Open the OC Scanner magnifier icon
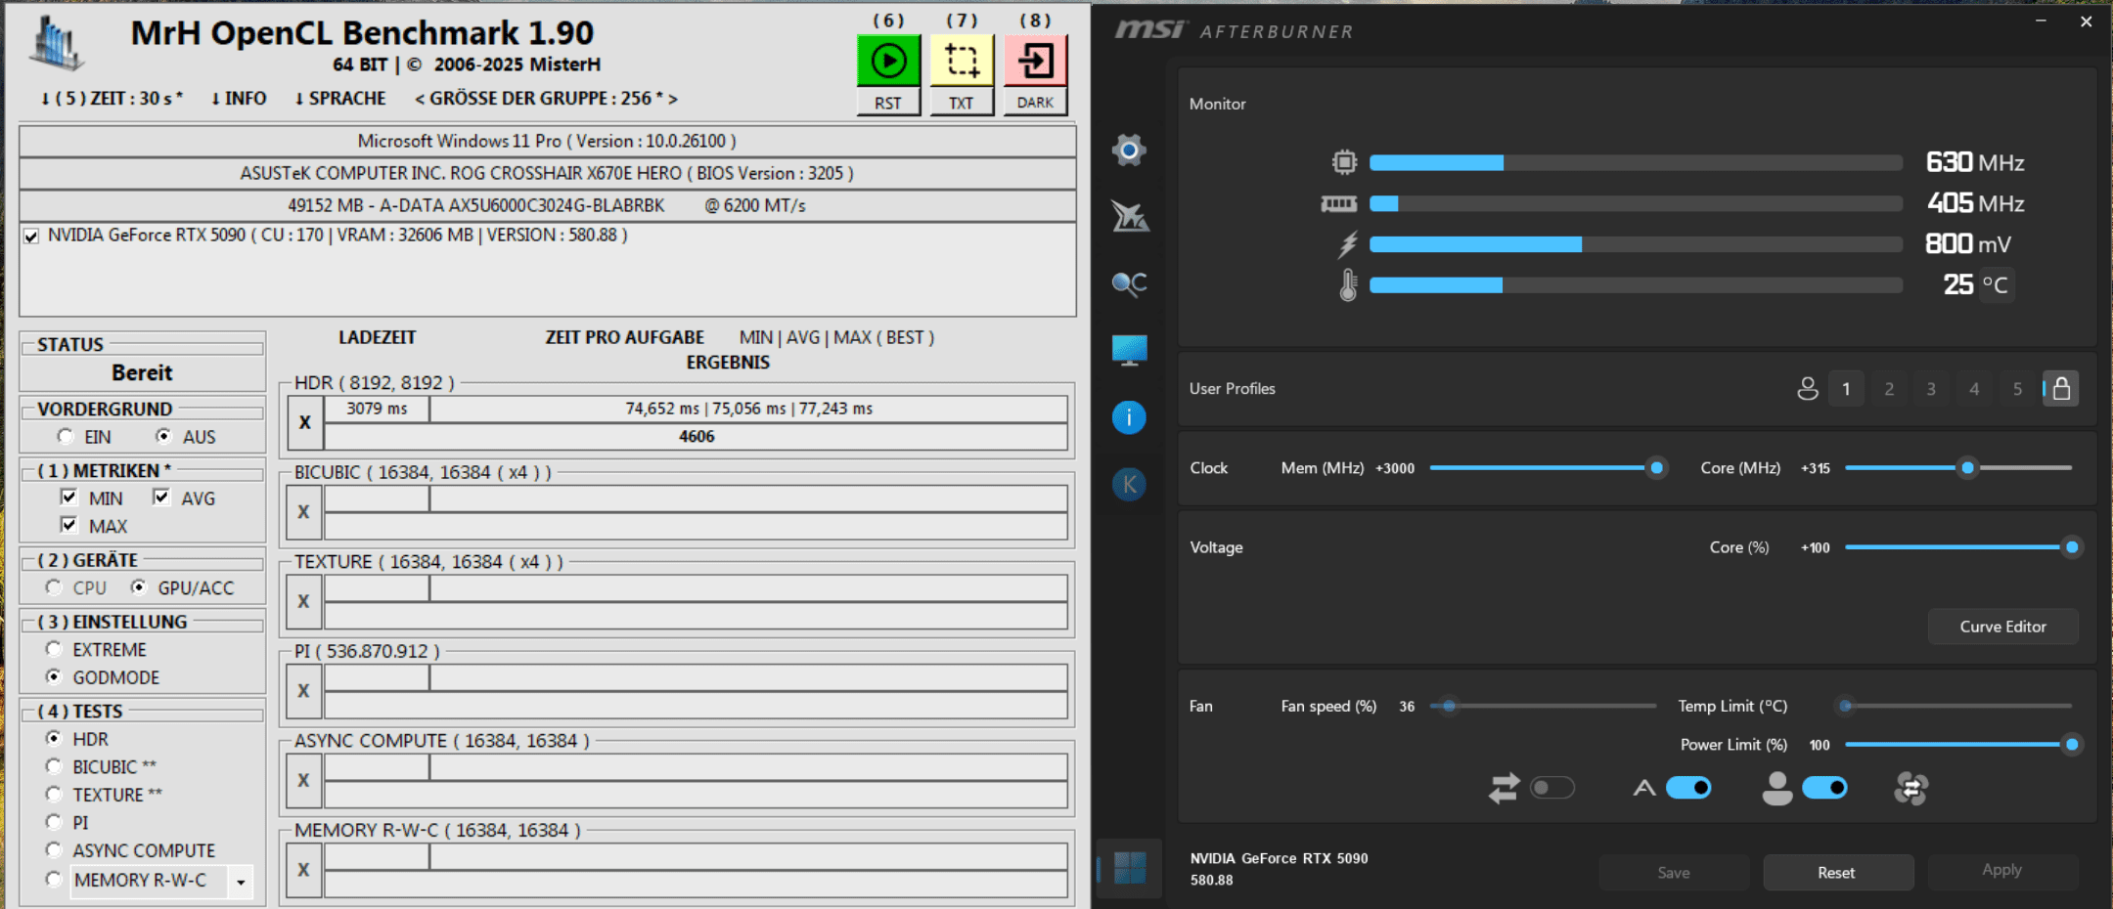2113x909 pixels. pos(1129,283)
